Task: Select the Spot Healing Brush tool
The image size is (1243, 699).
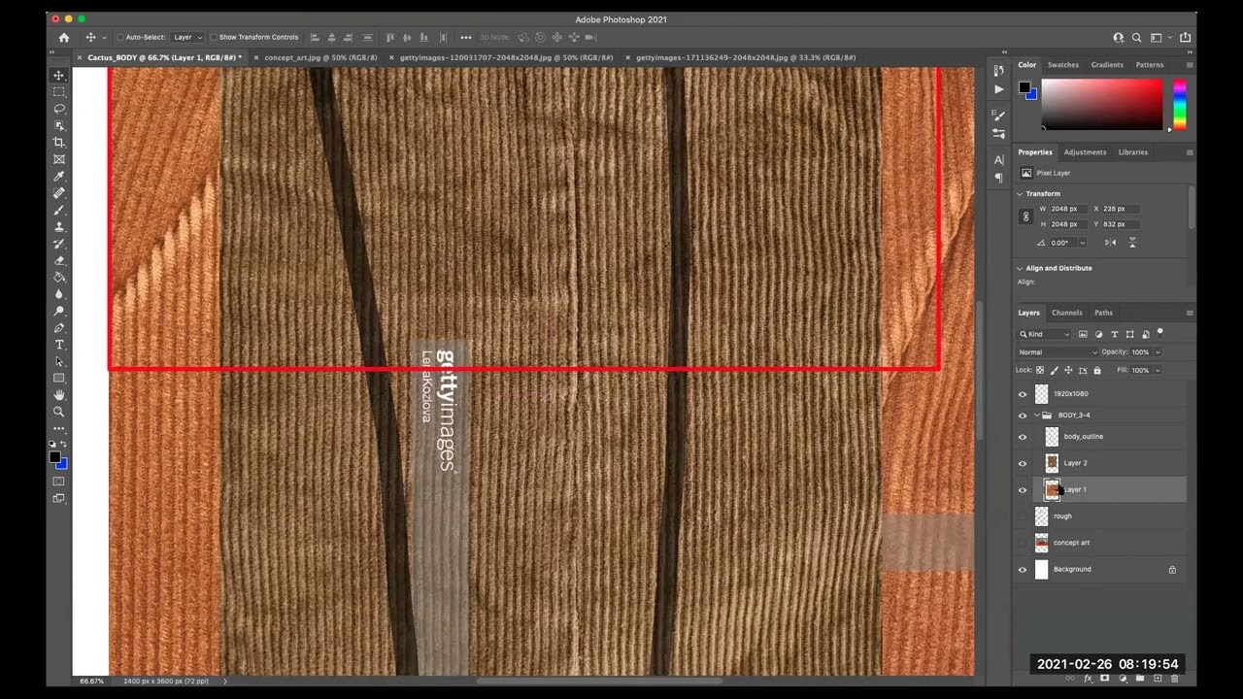Action: tap(59, 193)
